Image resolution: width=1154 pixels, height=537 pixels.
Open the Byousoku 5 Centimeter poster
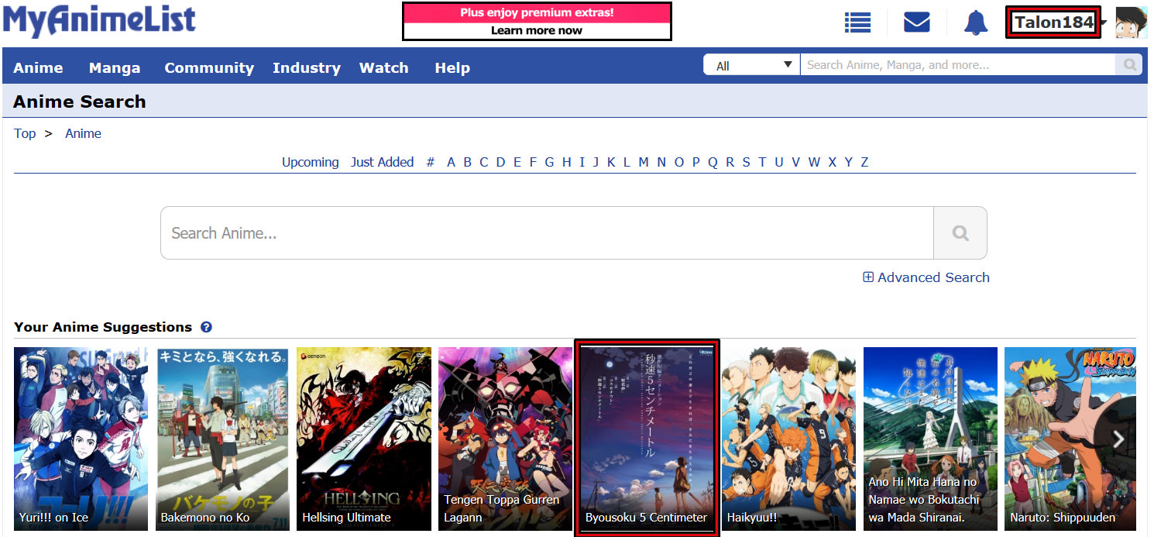click(x=647, y=439)
